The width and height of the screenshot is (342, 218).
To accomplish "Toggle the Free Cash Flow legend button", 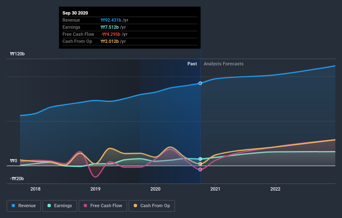I will coord(103,206).
